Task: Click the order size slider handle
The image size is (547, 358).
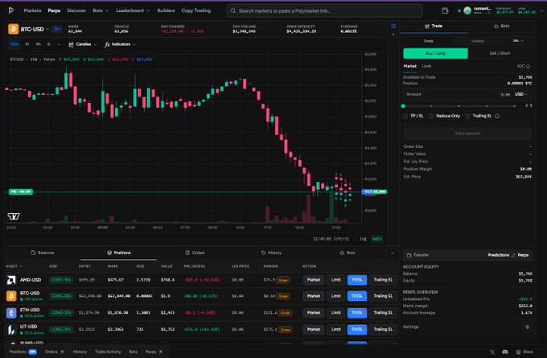Action: (x=403, y=106)
